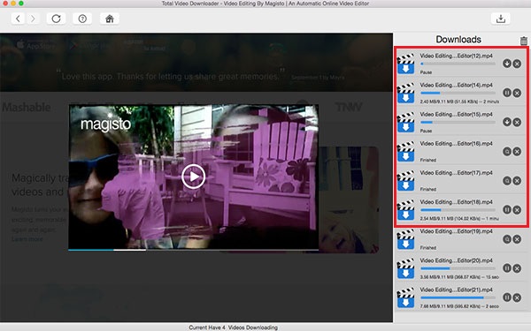
Task: Pause the Editor(21).mp4 download
Action: click(x=506, y=297)
